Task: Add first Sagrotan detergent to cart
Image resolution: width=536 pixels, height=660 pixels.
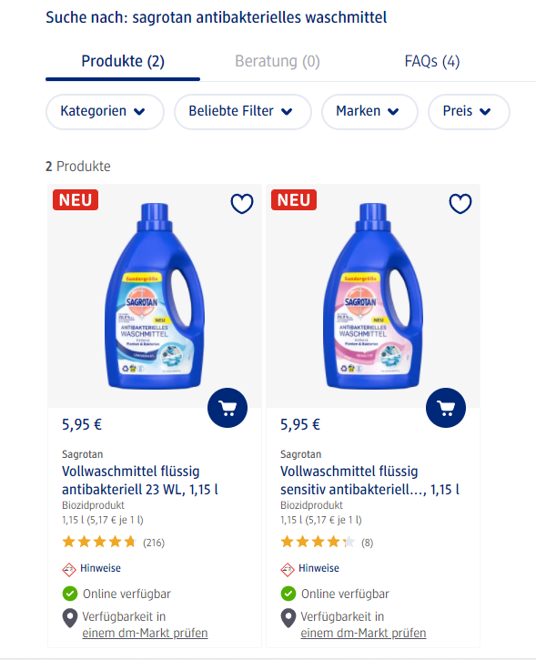Action: [228, 408]
